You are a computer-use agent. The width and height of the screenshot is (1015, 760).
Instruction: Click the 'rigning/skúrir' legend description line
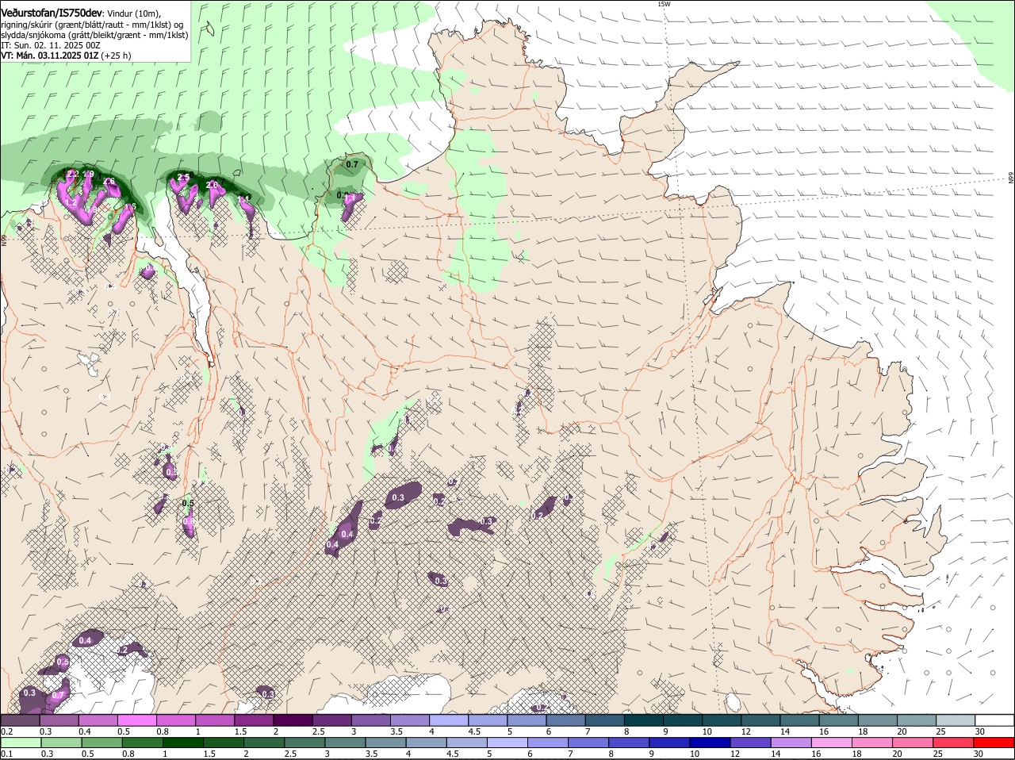(x=93, y=25)
